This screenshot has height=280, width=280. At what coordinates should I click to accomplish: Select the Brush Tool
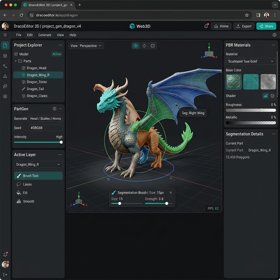[x=38, y=176]
